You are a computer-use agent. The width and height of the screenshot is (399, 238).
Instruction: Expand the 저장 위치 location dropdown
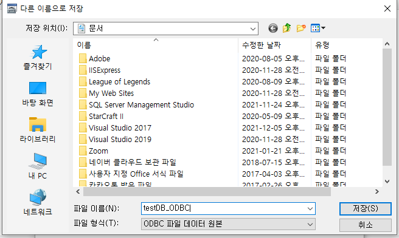pos(252,29)
